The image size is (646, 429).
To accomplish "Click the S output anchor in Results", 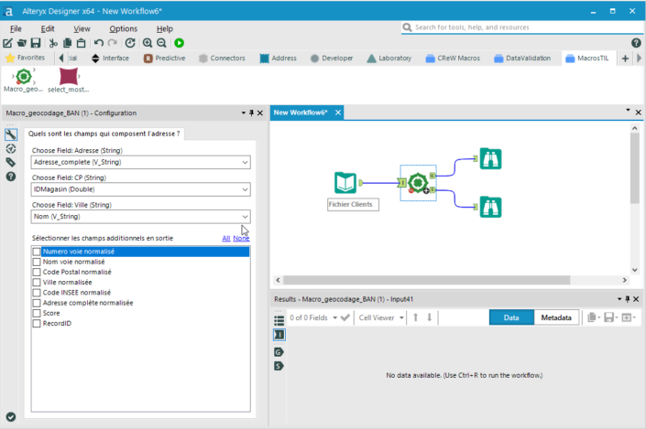I will [x=279, y=366].
